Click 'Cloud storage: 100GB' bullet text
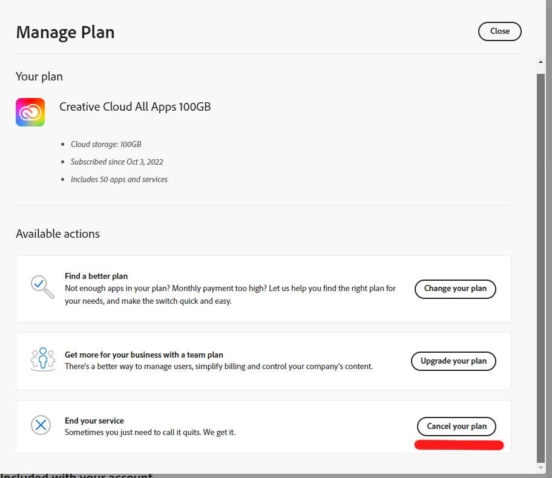 [x=106, y=145]
